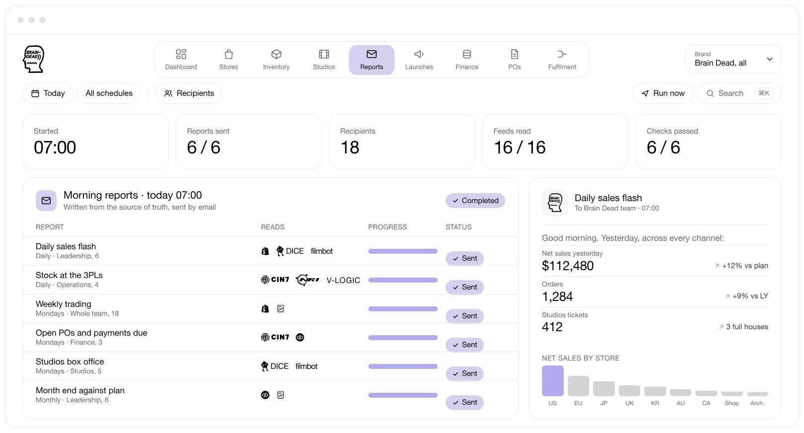The width and height of the screenshot is (804, 433).
Task: Click the purple US bar in the net sales chart
Action: pyautogui.click(x=553, y=381)
